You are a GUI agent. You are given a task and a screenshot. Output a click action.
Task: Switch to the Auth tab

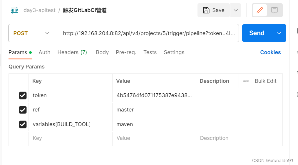(x=44, y=52)
